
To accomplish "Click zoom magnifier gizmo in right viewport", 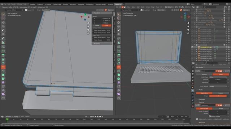I will [x=188, y=23].
